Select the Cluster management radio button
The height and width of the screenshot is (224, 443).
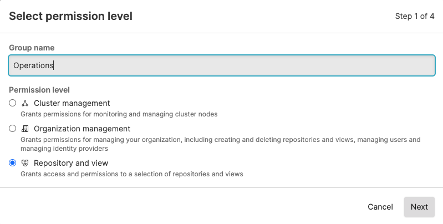click(13, 103)
